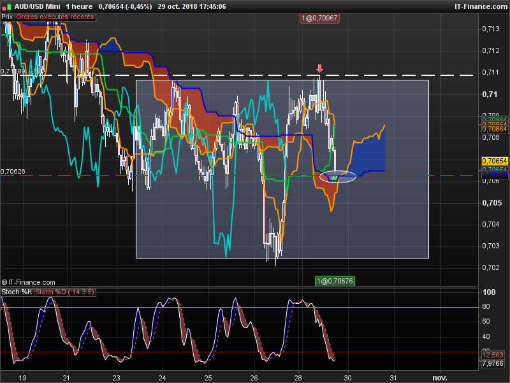Click date '25' on the time axis
Viewport: 510px width, 383px height.
pyautogui.click(x=208, y=378)
